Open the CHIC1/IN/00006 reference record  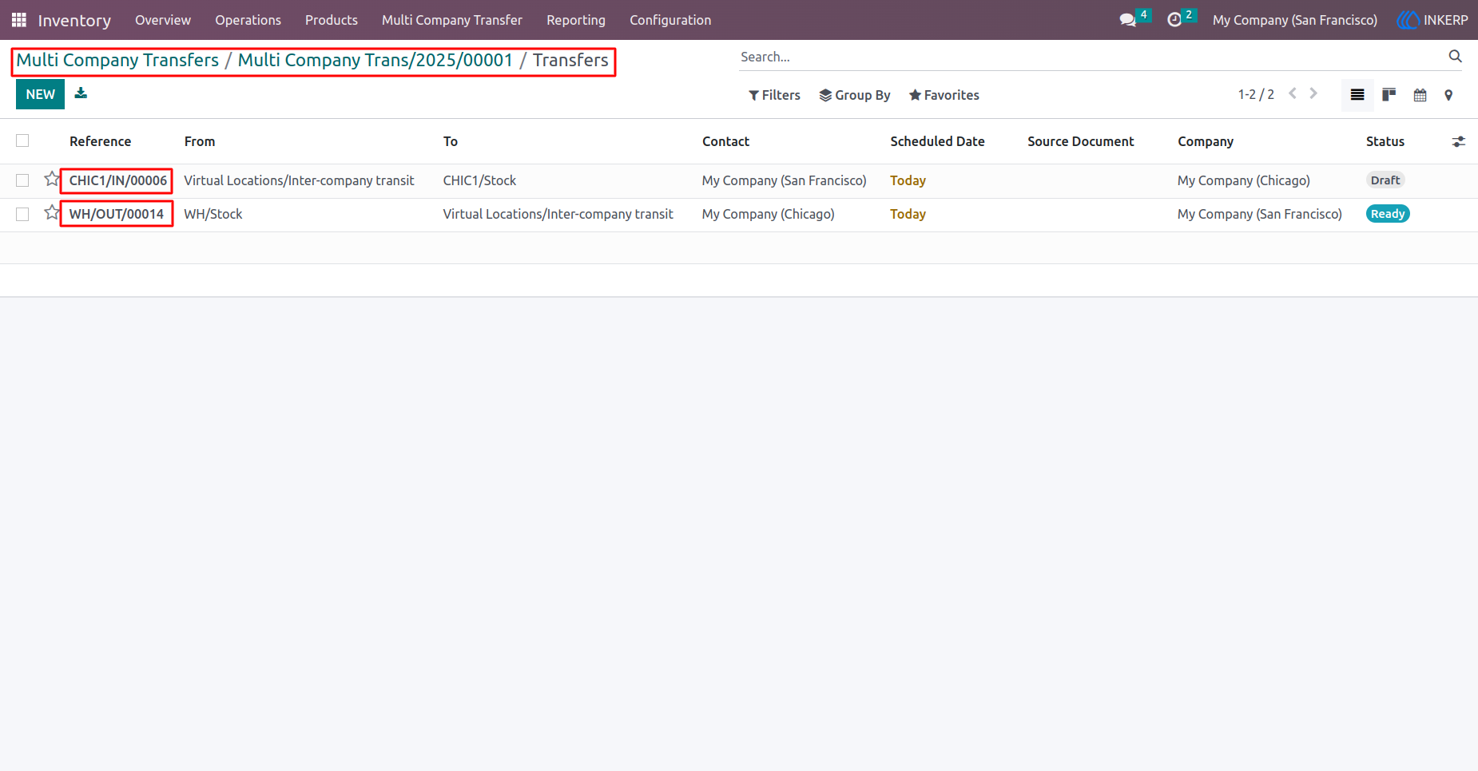pyautogui.click(x=118, y=180)
